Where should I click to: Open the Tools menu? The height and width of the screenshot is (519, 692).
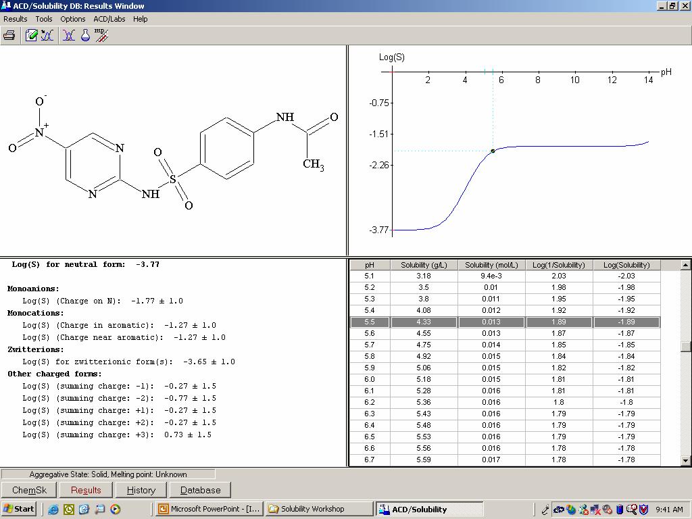[44, 19]
